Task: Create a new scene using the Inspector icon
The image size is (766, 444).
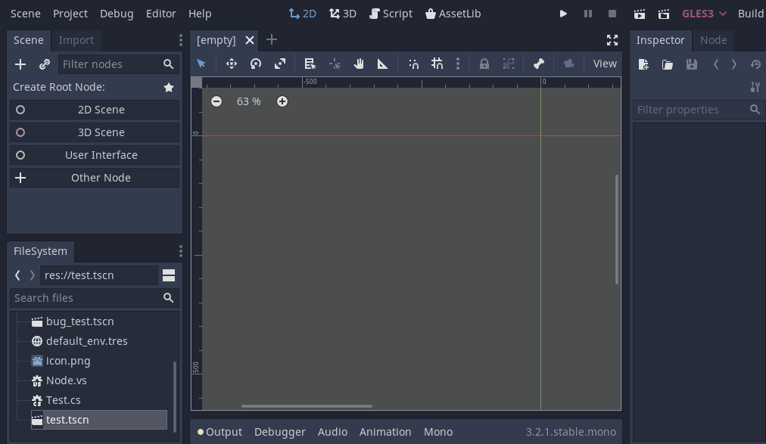Action: [x=643, y=64]
